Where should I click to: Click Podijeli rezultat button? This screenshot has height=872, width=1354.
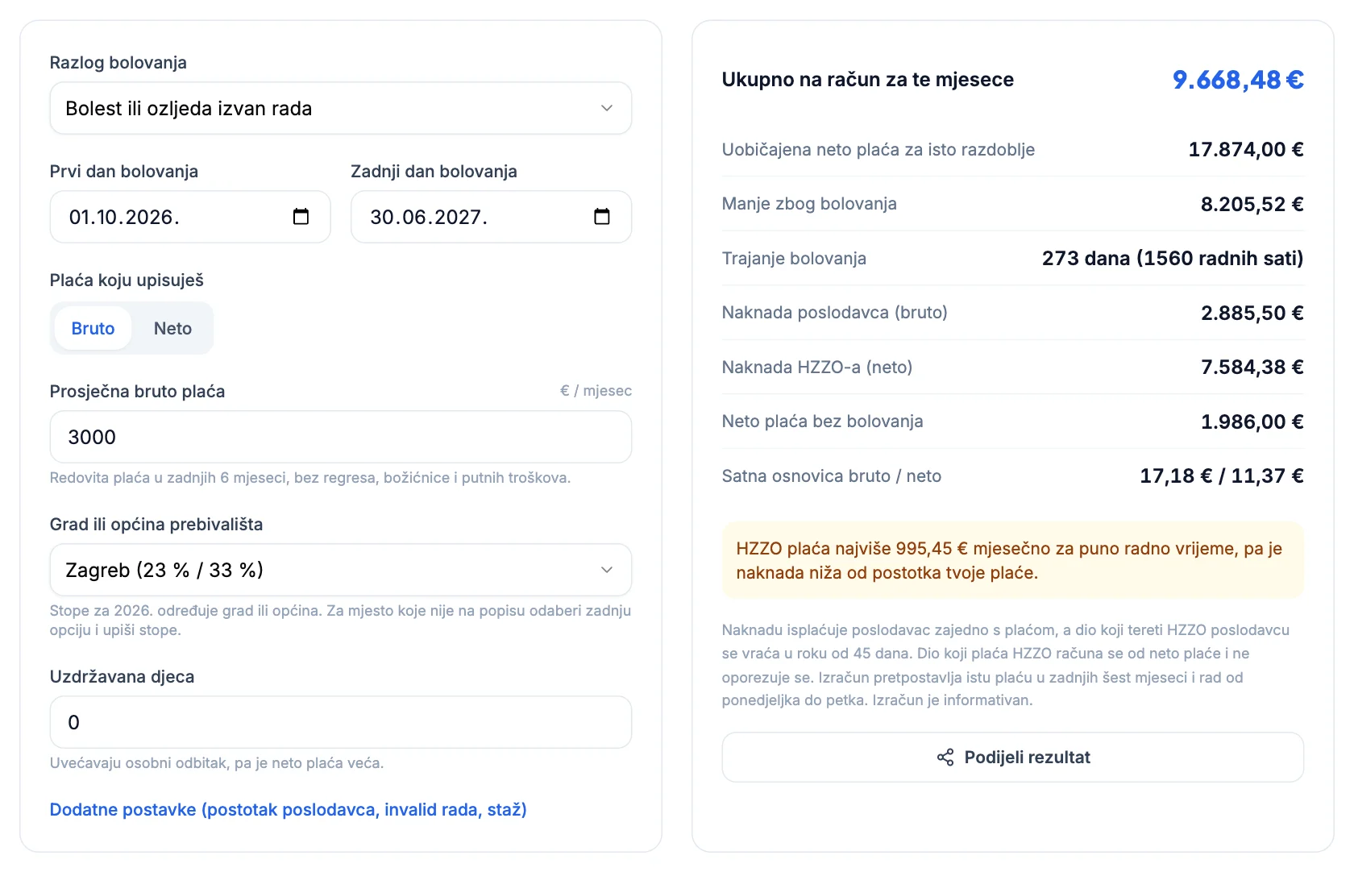(x=1013, y=758)
